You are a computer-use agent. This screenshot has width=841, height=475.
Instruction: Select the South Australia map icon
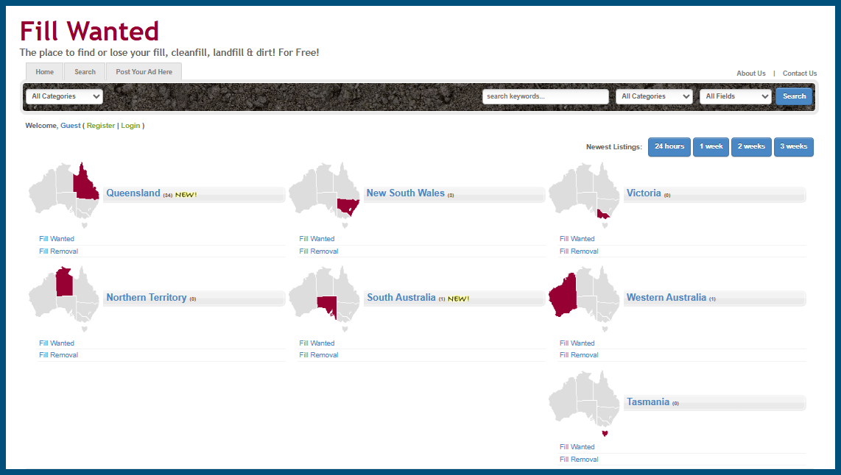click(x=324, y=297)
